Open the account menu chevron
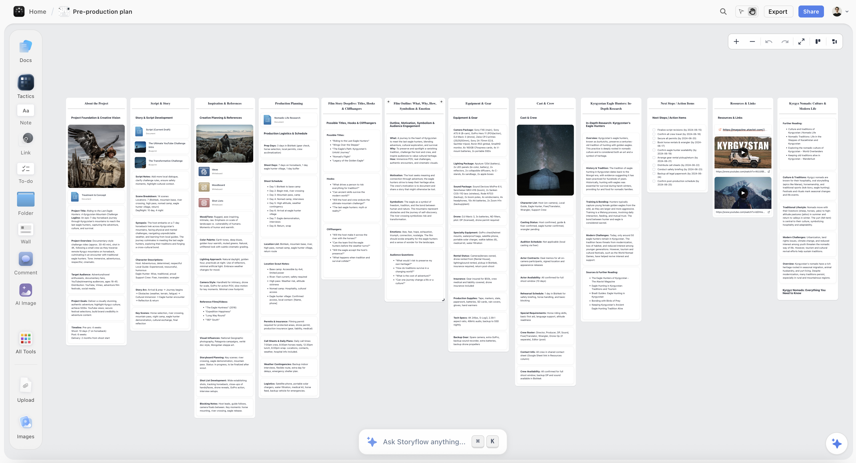The height and width of the screenshot is (463, 856). pos(847,11)
